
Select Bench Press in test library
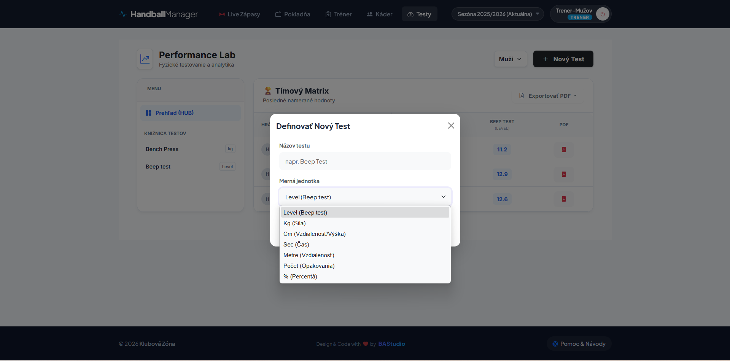click(162, 149)
